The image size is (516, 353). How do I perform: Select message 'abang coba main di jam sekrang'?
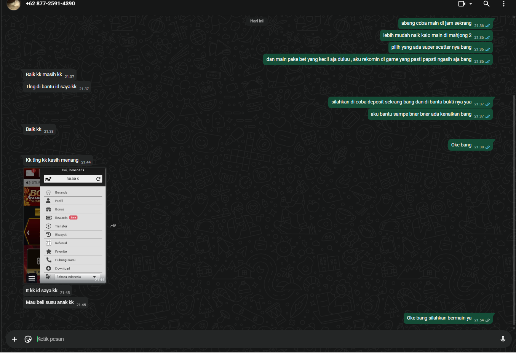pyautogui.click(x=436, y=23)
